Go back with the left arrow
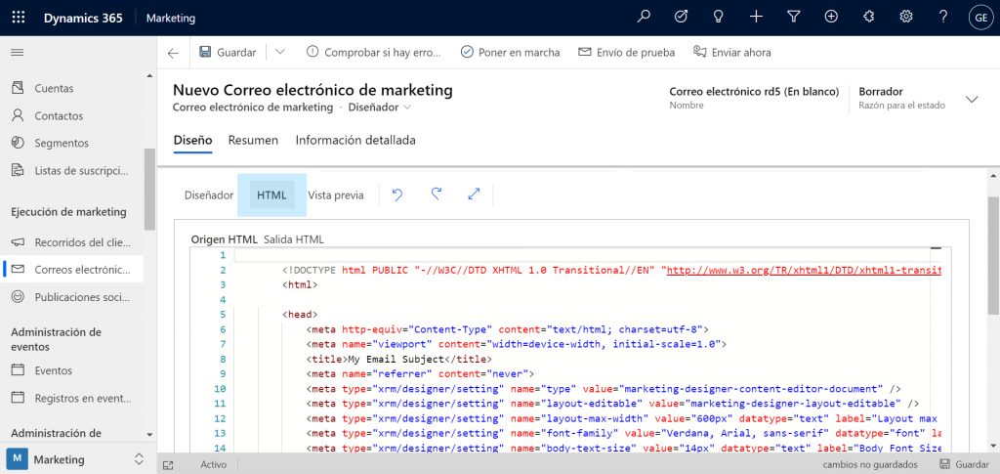Viewport: 1000px width, 474px height. 173,53
